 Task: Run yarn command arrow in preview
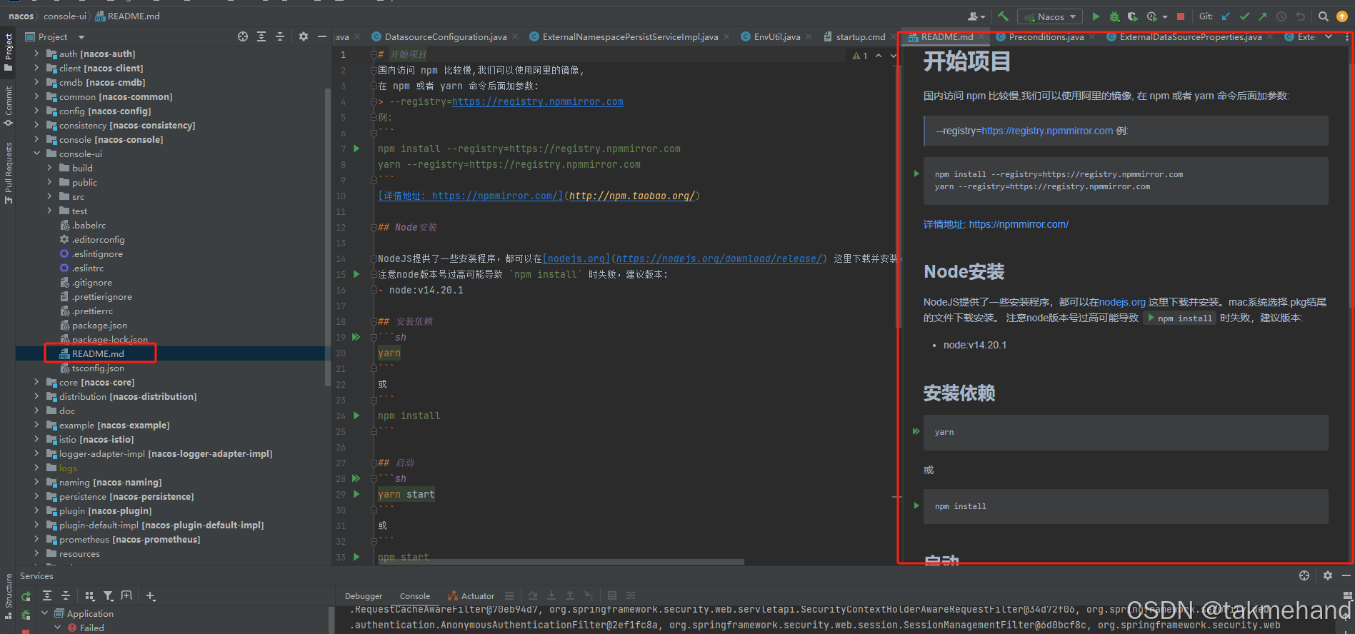click(x=916, y=431)
